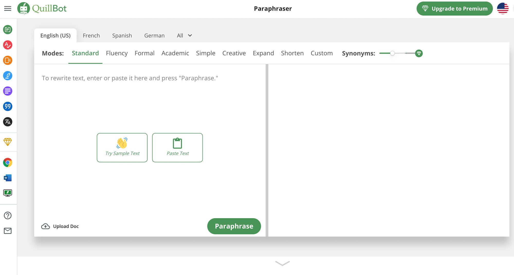Click the Try Sample Text button
This screenshot has height=275, width=514.
coord(122,148)
